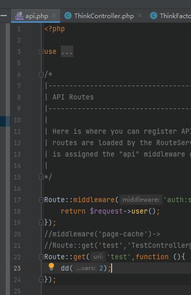Screen dimensions: 191x295
Task: Click the fold end marker on line 19
Action: [x=41, y=222]
